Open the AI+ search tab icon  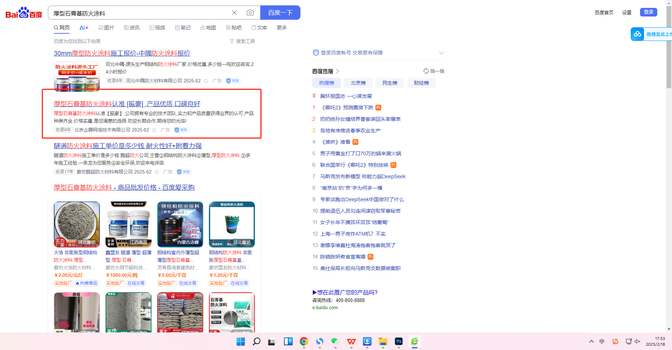pyautogui.click(x=84, y=28)
